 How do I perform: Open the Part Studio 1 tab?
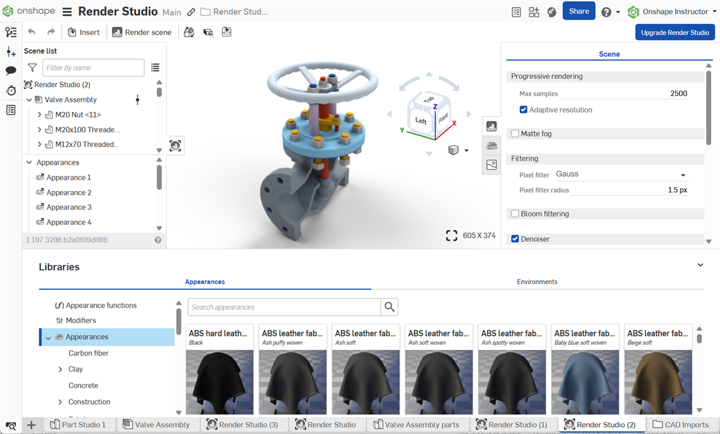click(x=78, y=425)
